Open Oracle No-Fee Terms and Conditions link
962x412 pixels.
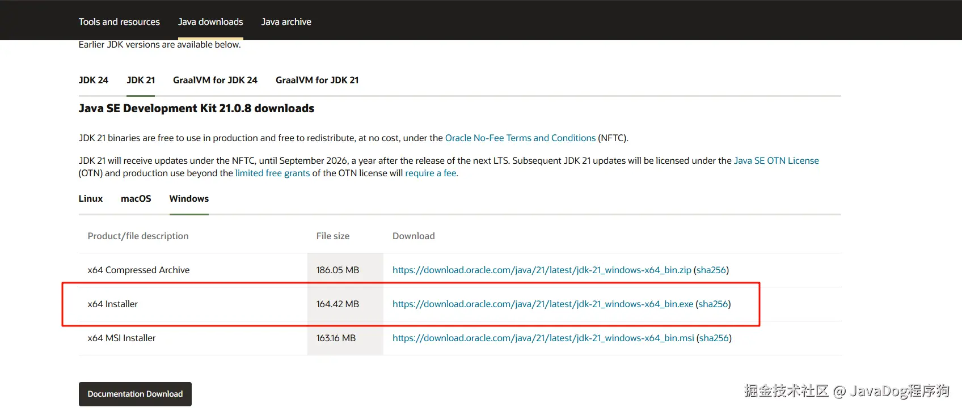[x=520, y=138]
